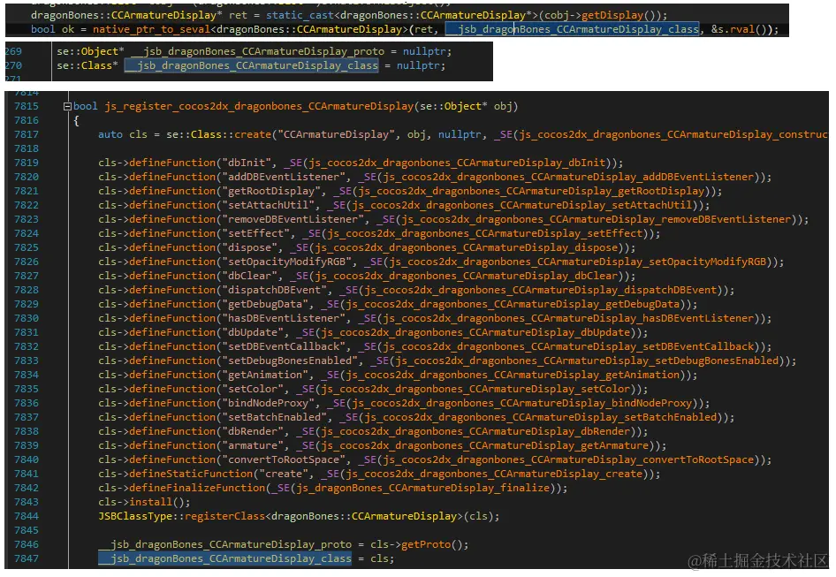
Task: Click highlighted class argument in native_ptr_to_seval call
Action: point(572,29)
